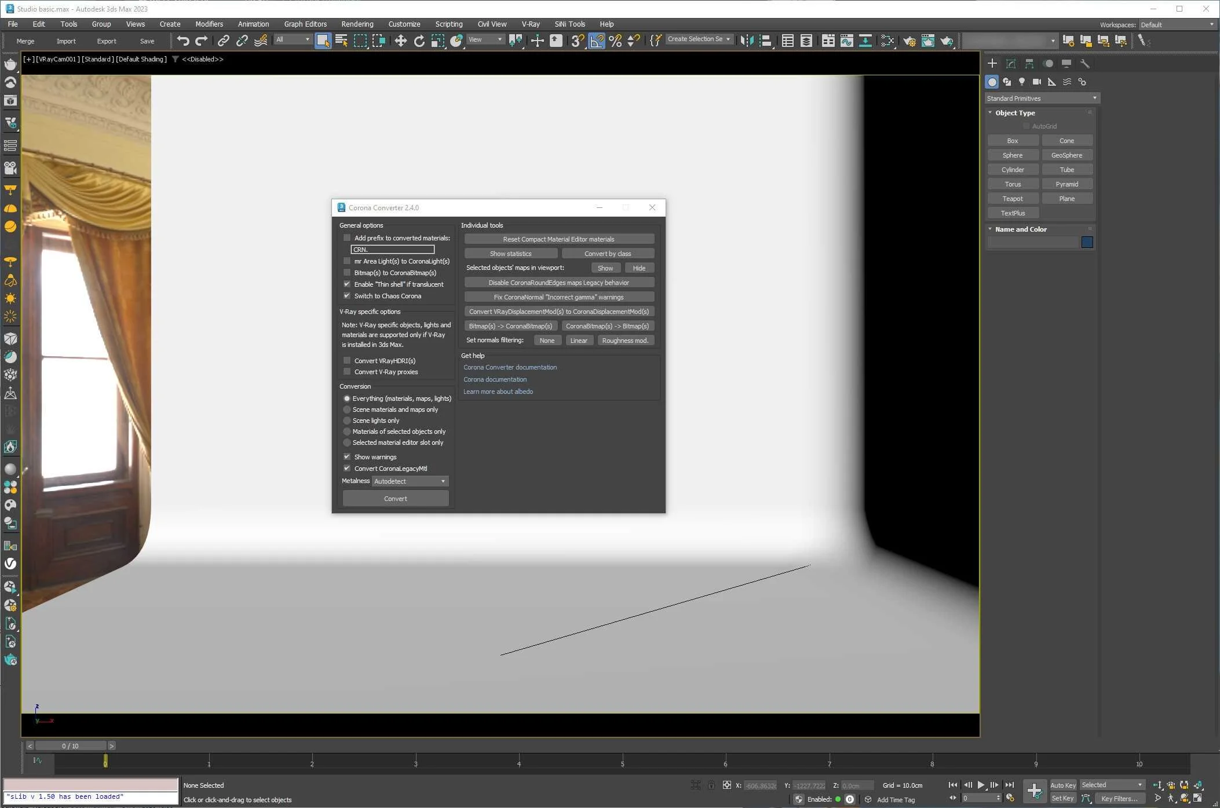Image resolution: width=1220 pixels, height=808 pixels.
Task: Open the Graph Editors menu
Action: [x=305, y=24]
